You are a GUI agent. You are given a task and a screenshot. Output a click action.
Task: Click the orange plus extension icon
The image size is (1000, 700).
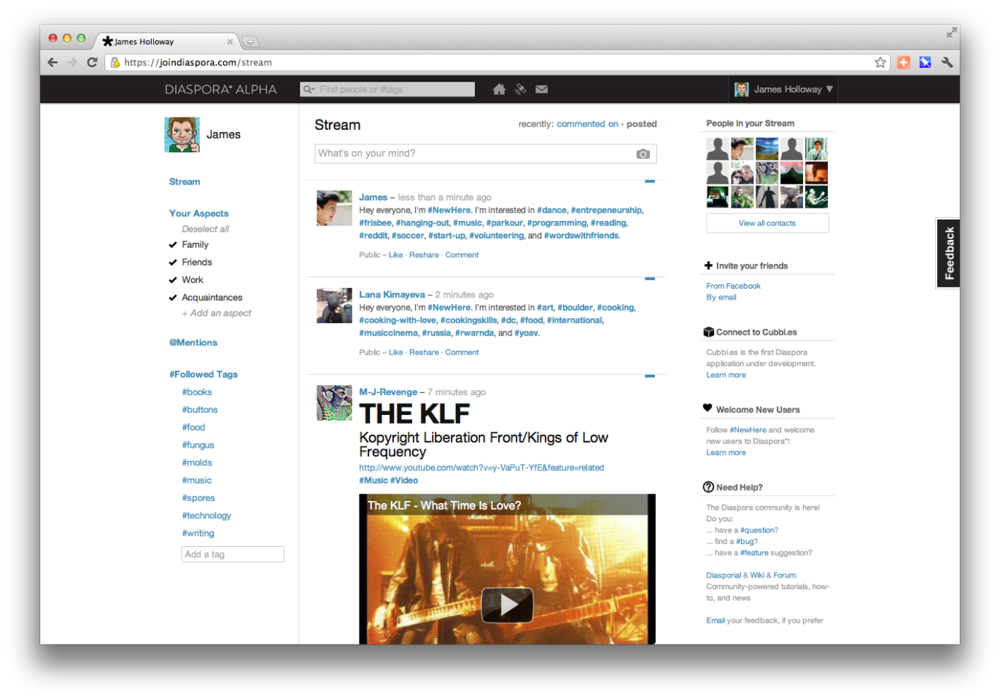[x=903, y=63]
